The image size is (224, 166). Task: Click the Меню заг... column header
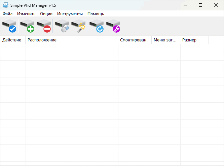point(165,40)
